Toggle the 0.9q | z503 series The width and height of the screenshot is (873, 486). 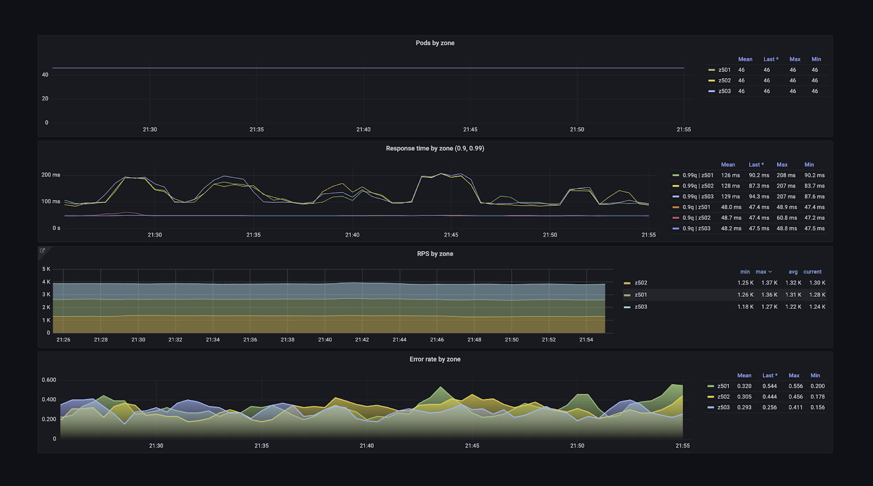(696, 228)
